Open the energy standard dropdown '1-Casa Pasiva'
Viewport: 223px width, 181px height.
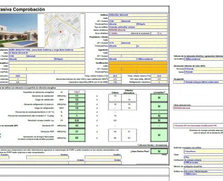pyautogui.click(x=203, y=152)
